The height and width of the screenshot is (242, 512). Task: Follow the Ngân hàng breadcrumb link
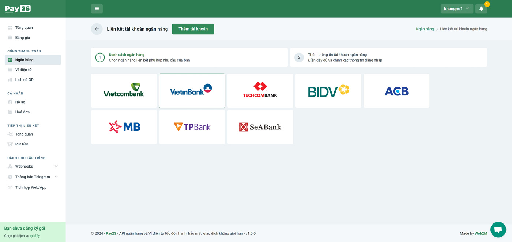coord(425,29)
